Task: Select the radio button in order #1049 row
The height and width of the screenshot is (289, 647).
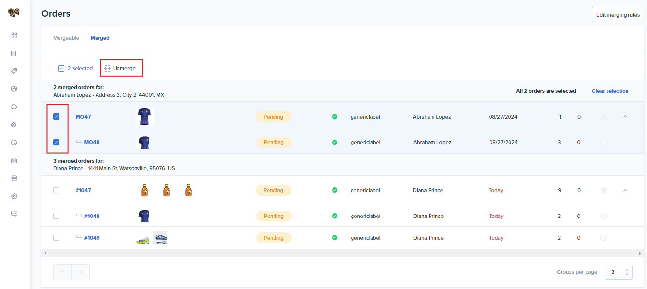Action: [603, 238]
